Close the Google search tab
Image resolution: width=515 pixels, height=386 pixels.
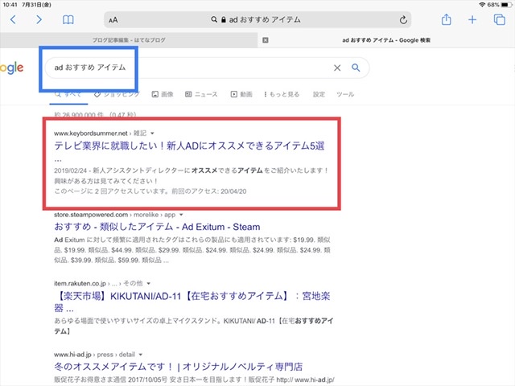[266, 40]
